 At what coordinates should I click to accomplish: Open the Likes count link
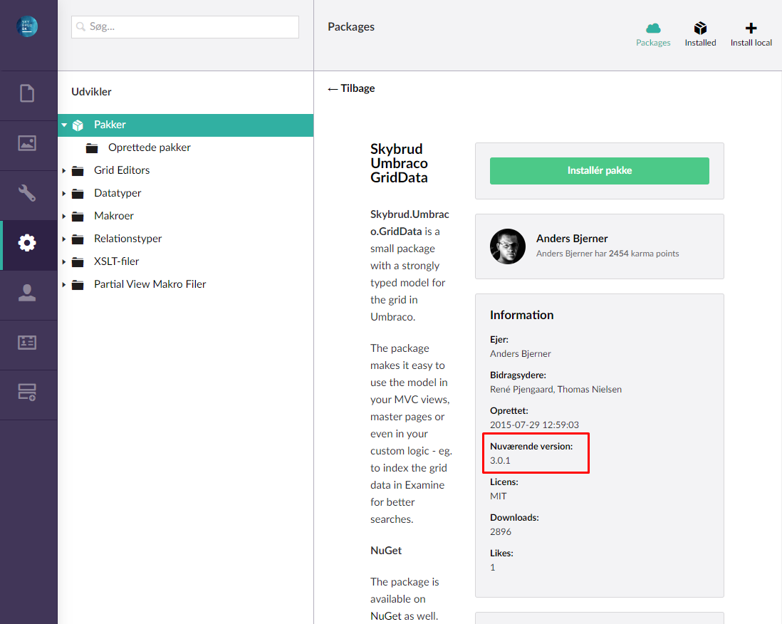(x=492, y=567)
